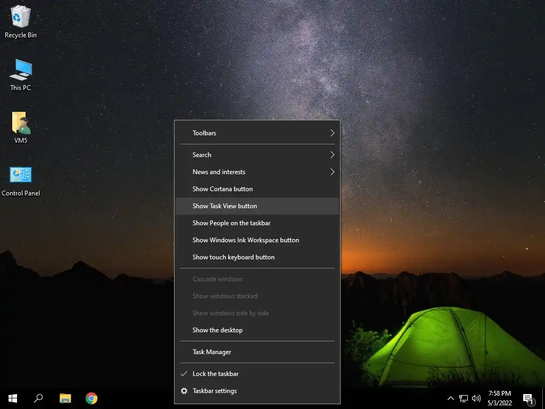Viewport: 545px width, 409px height.
Task: Click the network status tray icon
Action: [x=464, y=398]
